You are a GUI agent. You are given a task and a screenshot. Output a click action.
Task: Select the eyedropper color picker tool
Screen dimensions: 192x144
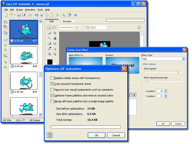coord(49,48)
